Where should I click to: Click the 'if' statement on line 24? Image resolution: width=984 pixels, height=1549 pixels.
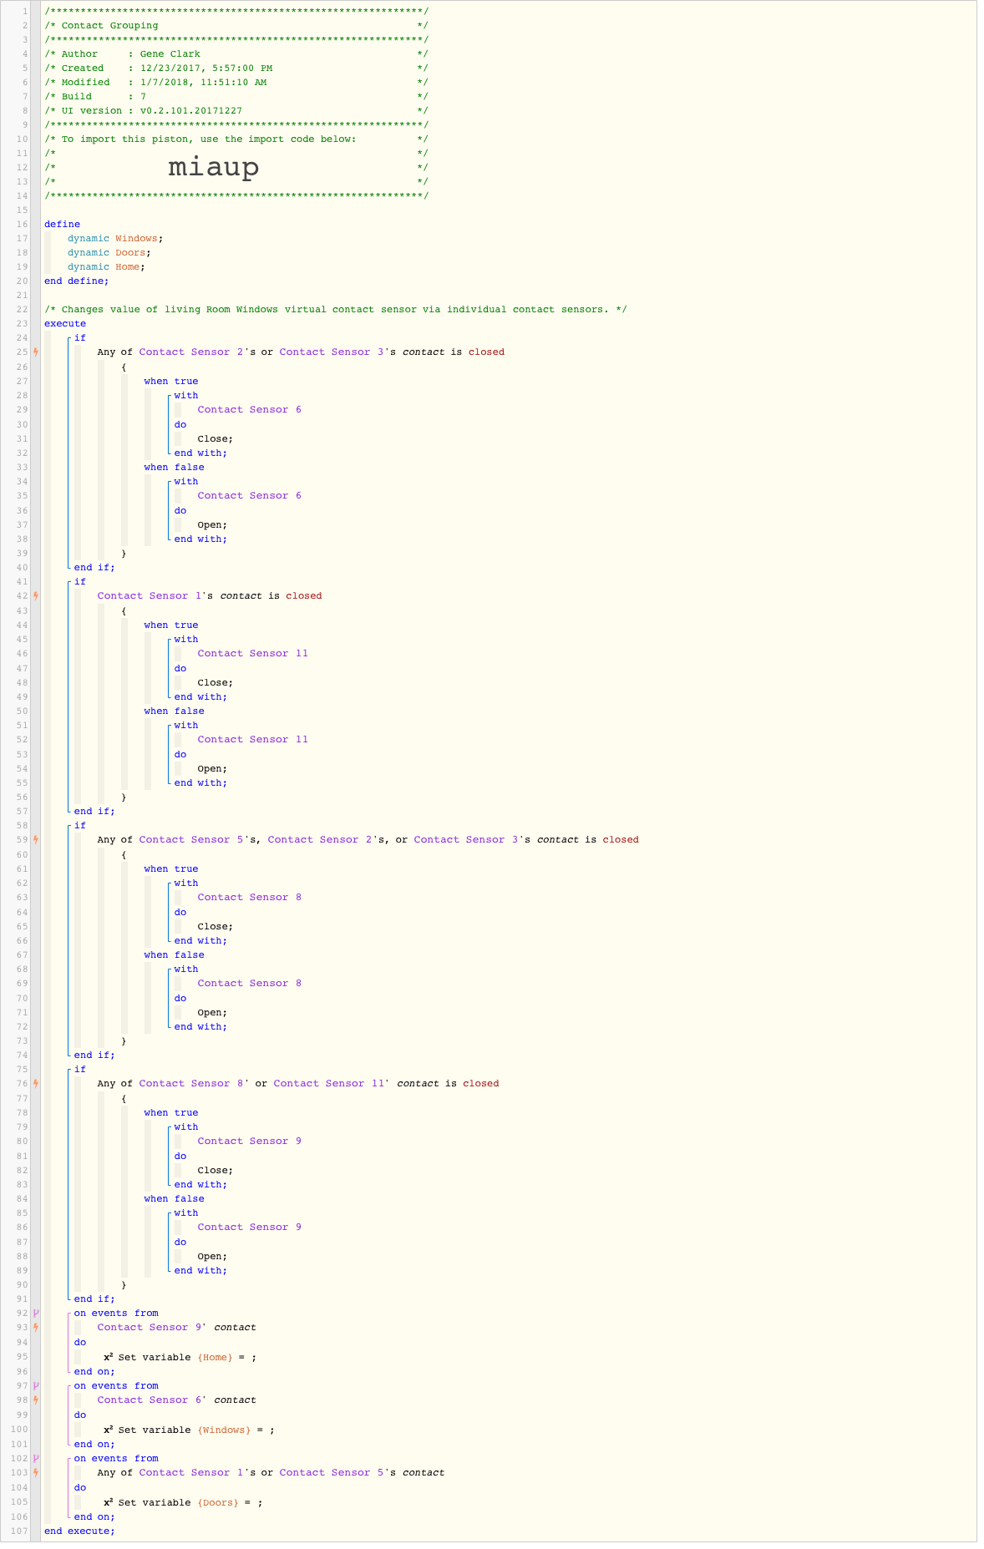pyautogui.click(x=80, y=338)
